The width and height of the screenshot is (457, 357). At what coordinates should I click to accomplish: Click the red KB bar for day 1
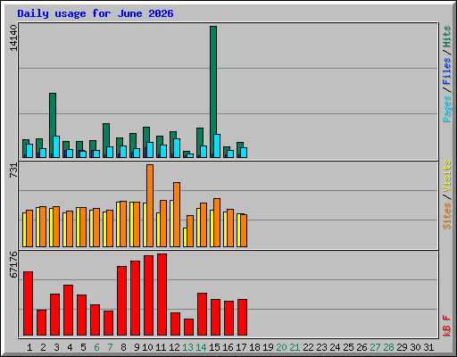coord(29,303)
